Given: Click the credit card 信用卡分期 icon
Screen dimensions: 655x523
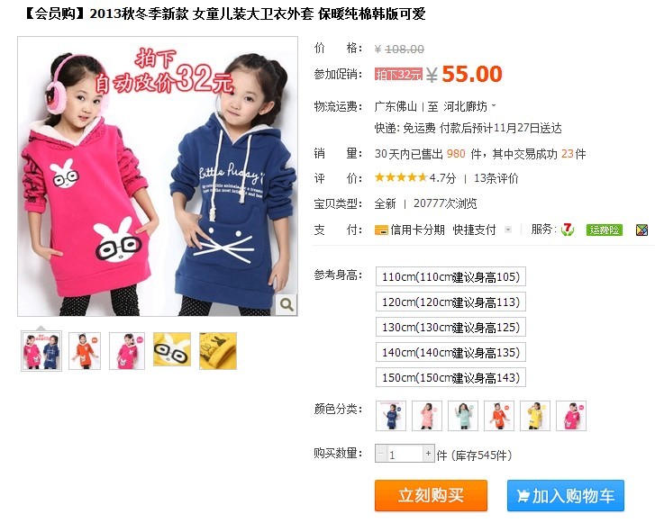Looking at the screenshot, I should (381, 230).
